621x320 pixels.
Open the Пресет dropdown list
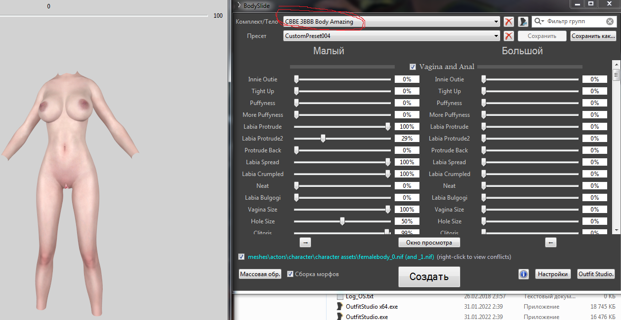(496, 36)
